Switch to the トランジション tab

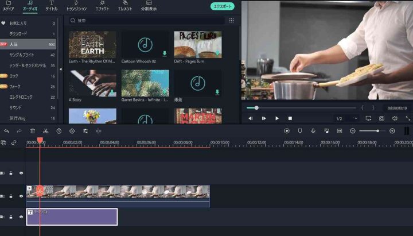76,6
